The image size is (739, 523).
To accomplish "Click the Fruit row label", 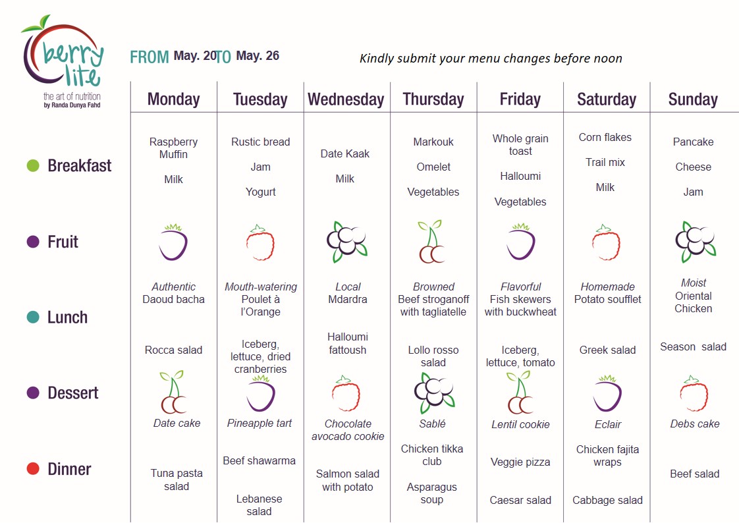I will point(63,242).
